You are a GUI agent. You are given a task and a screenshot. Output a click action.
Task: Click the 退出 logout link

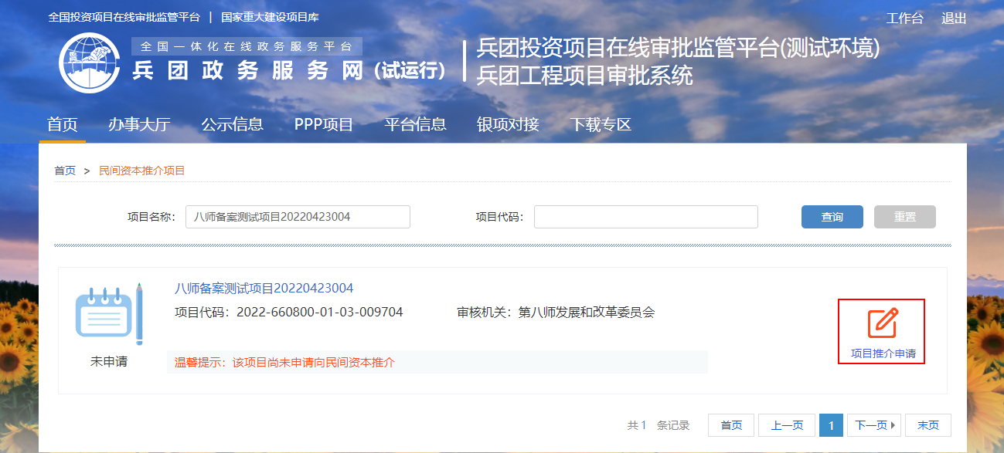coord(954,19)
